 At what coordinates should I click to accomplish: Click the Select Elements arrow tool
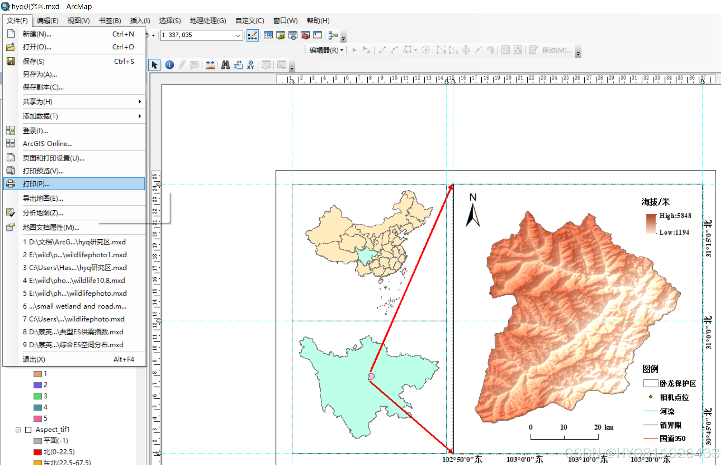click(x=154, y=65)
